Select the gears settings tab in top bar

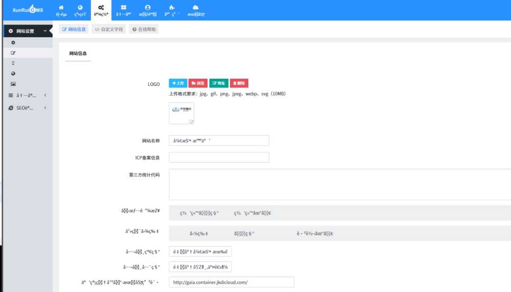(x=101, y=10)
